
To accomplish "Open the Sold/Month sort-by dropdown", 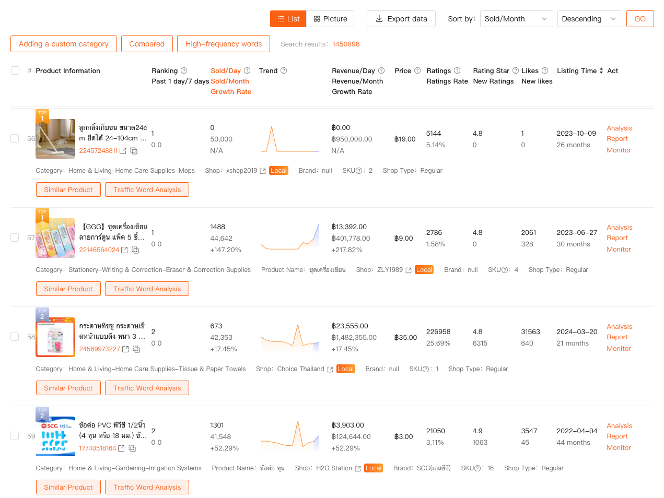I will click(516, 19).
